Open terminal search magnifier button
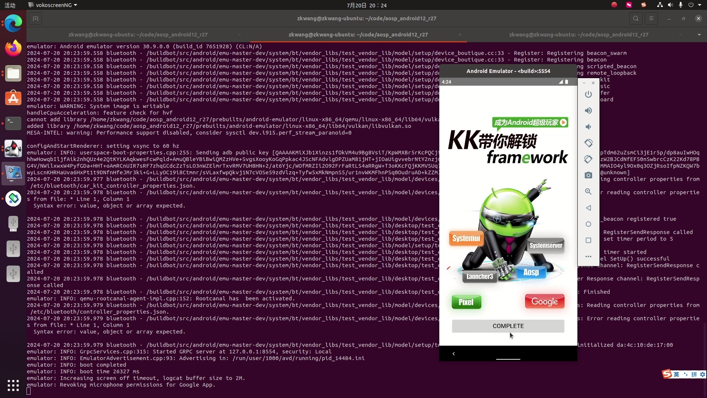This screenshot has width=707, height=398. tap(636, 18)
